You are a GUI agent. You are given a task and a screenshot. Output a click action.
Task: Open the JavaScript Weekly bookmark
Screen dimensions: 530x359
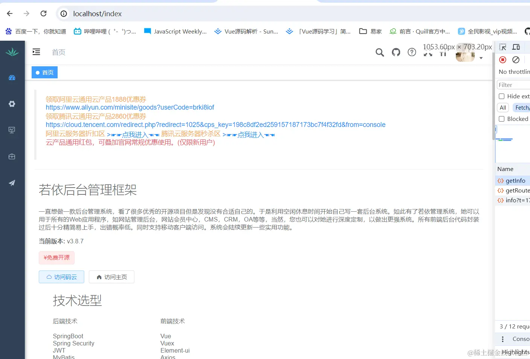click(x=175, y=31)
